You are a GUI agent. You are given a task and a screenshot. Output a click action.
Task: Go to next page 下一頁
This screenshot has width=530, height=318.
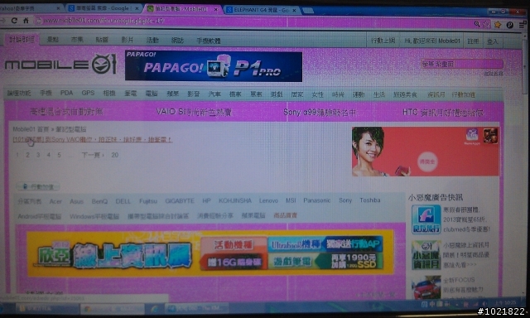pos(93,155)
